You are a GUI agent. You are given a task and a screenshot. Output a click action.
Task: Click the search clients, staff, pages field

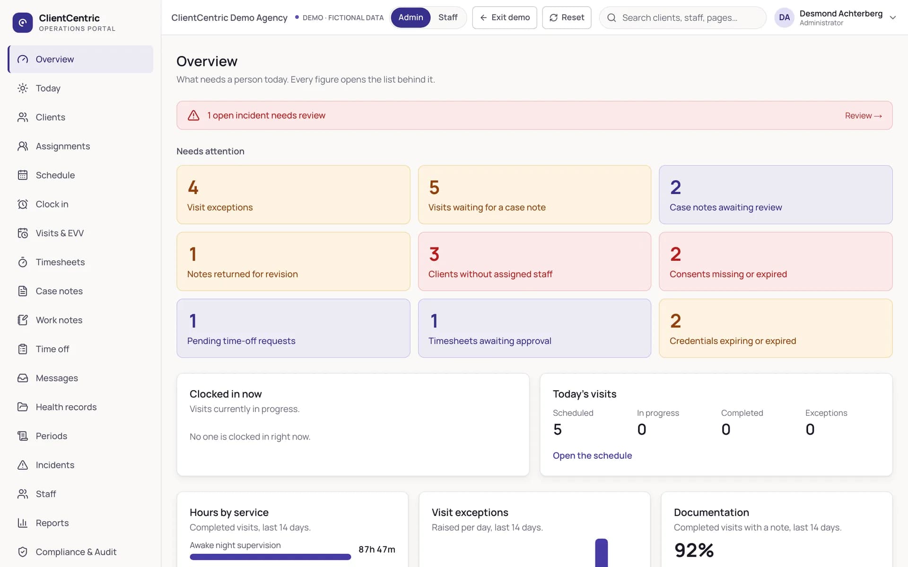(x=682, y=17)
